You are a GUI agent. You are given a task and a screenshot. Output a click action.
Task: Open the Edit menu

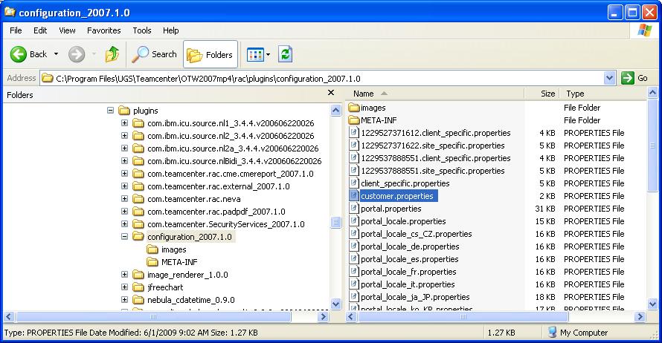coord(40,30)
